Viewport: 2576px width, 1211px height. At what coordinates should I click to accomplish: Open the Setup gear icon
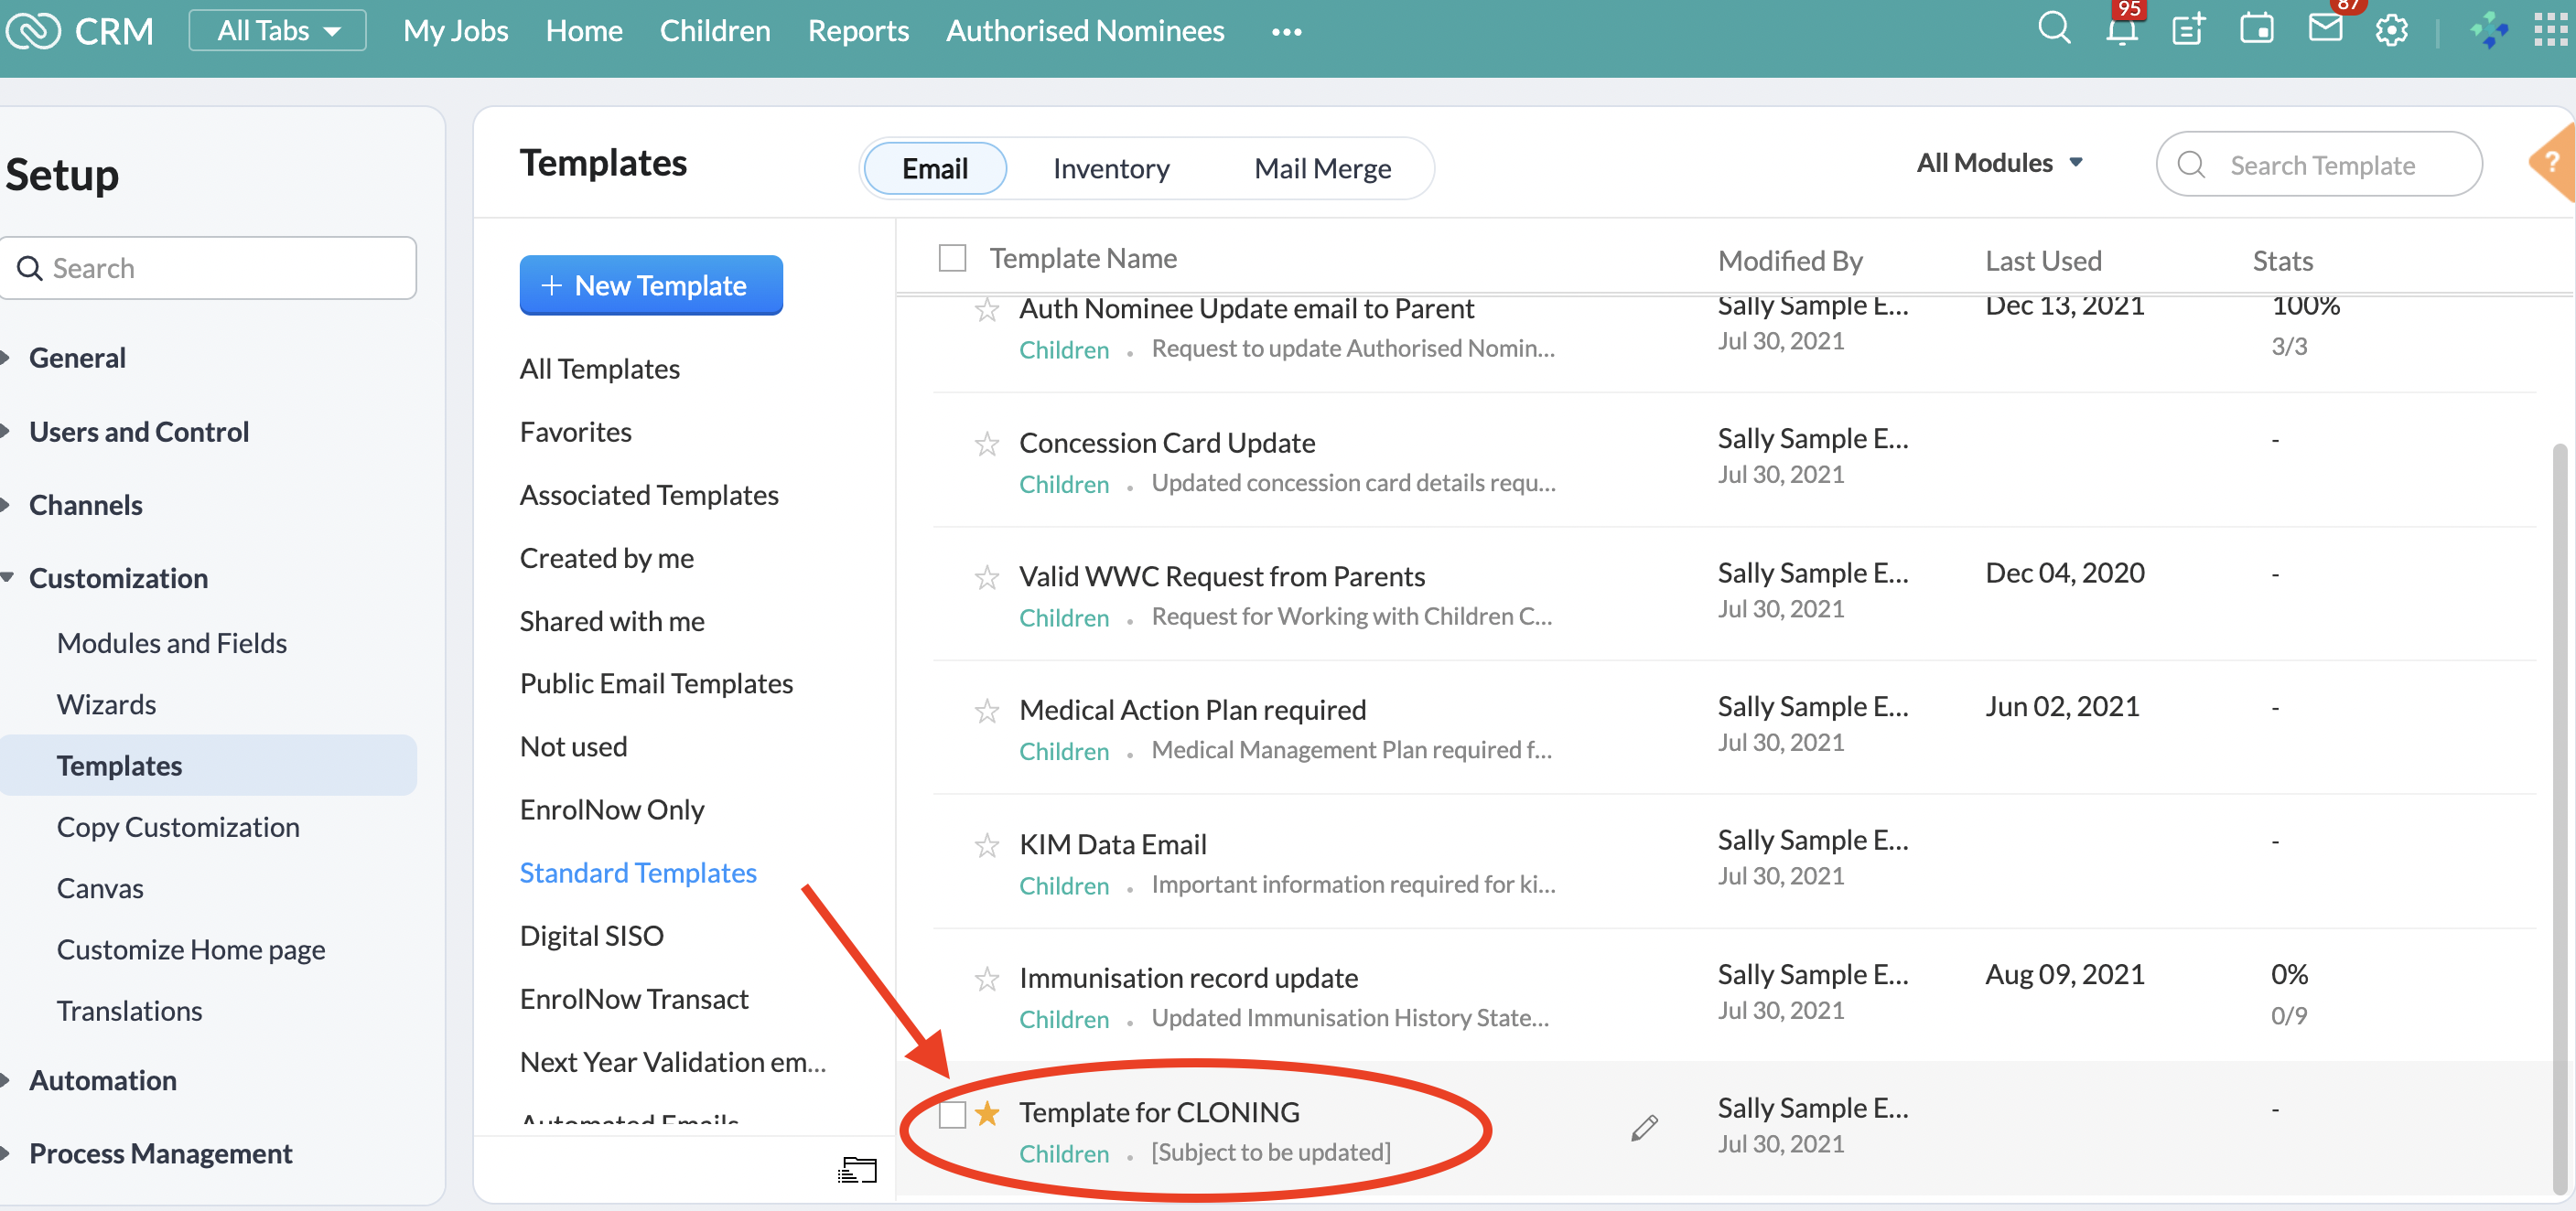coord(2391,30)
